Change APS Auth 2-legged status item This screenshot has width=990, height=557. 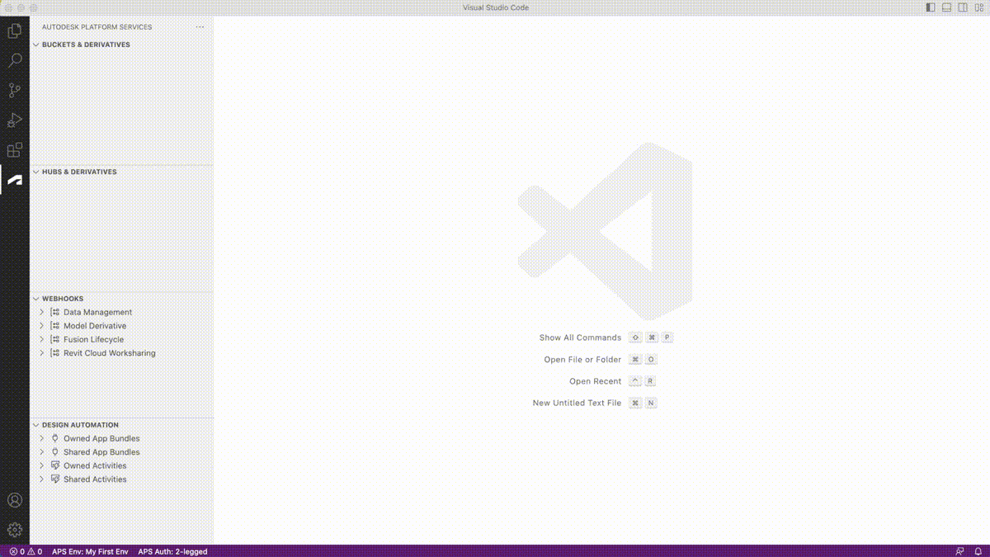(172, 551)
